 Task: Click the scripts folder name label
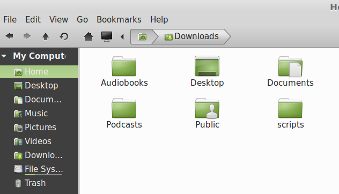291,125
